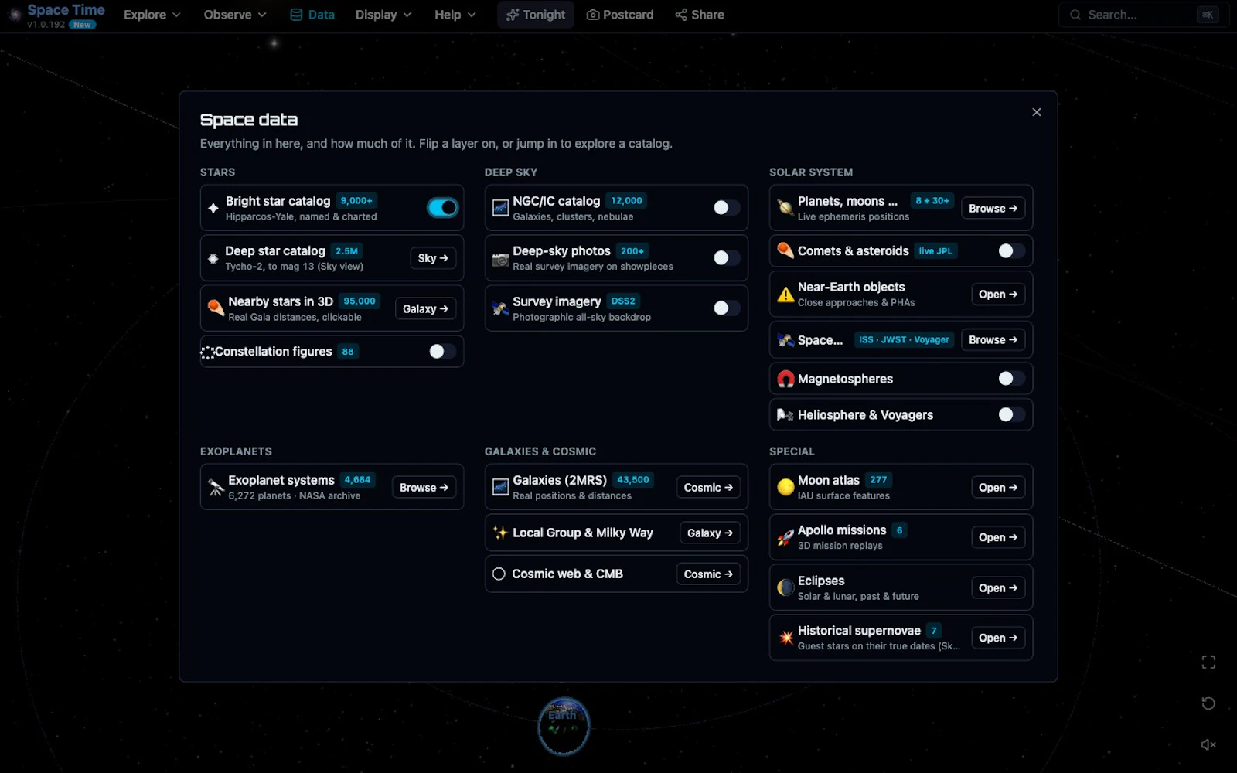
Task: Enable the Constellation figures toggle
Action: [x=443, y=352]
